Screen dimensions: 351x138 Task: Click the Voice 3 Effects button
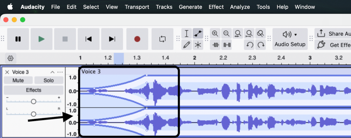[x=34, y=90]
